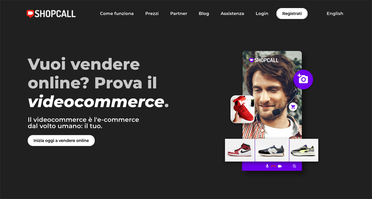Image resolution: width=372 pixels, height=199 pixels.
Task: Click Inizia oggi a vendere online button
Action: click(61, 141)
